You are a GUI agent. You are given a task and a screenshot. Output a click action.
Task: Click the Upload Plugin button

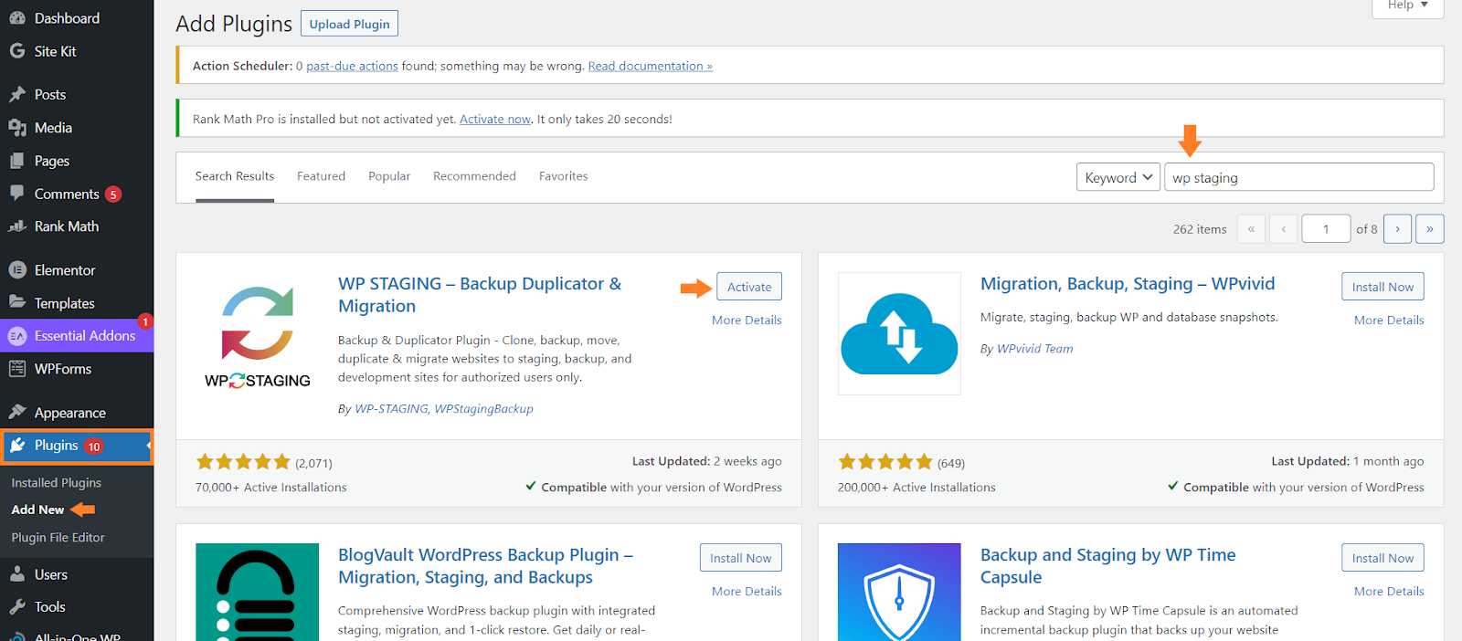349,24
